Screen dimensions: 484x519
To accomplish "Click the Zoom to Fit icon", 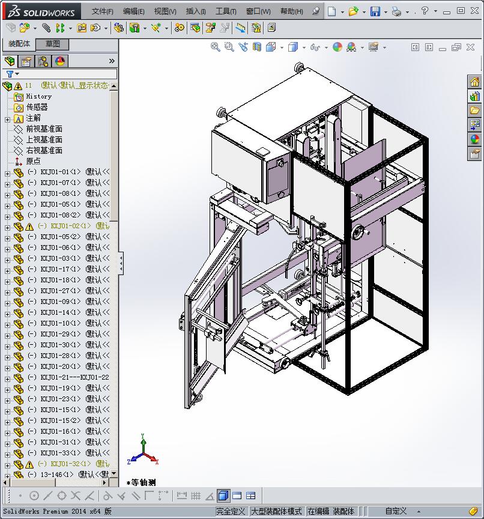I will click(x=216, y=47).
